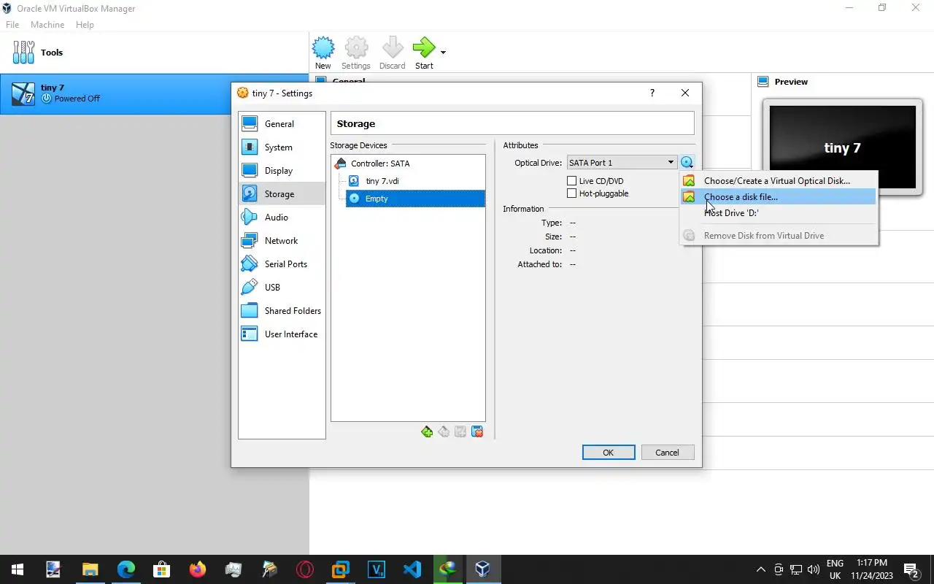Open the System settings category
Viewport: 934px width, 584px height.
281,147
